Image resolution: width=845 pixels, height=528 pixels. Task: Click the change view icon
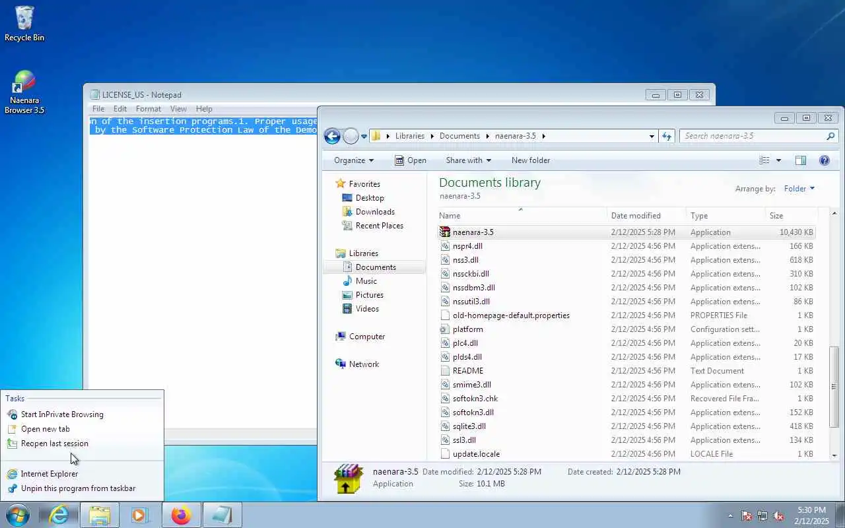tap(764, 160)
